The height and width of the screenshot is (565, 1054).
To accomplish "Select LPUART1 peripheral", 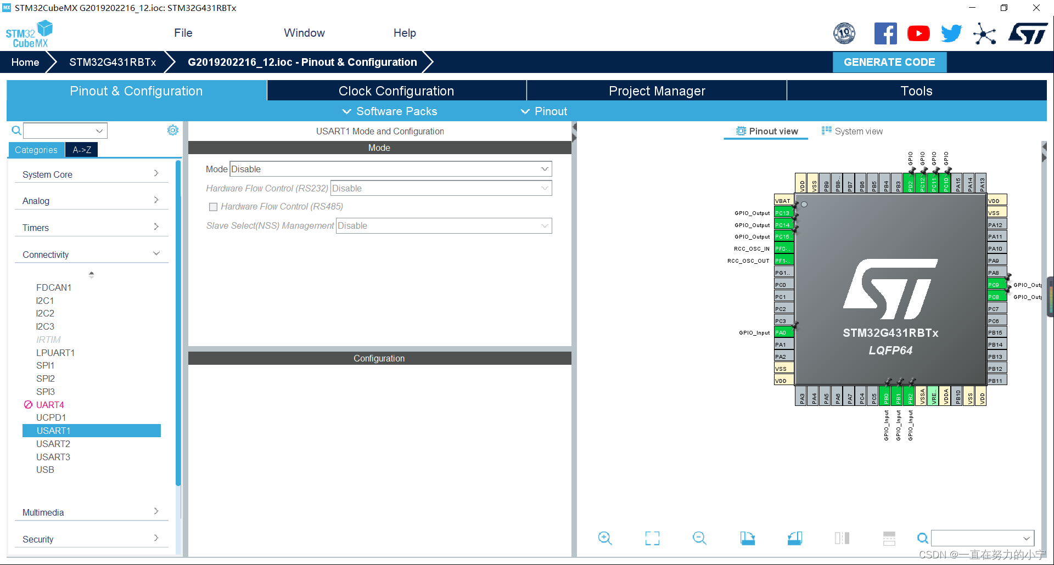I will tap(55, 353).
